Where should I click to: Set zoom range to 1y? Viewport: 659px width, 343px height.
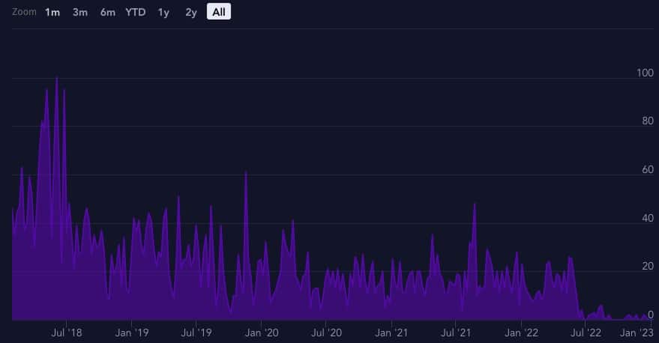[x=163, y=12]
